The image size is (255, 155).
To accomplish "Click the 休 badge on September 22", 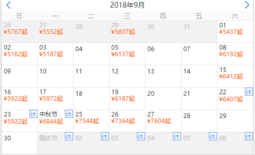I will click(249, 92).
